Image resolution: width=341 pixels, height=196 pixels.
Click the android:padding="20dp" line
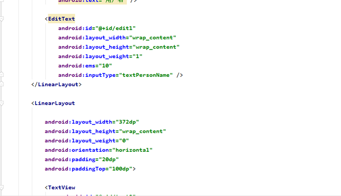82,159
